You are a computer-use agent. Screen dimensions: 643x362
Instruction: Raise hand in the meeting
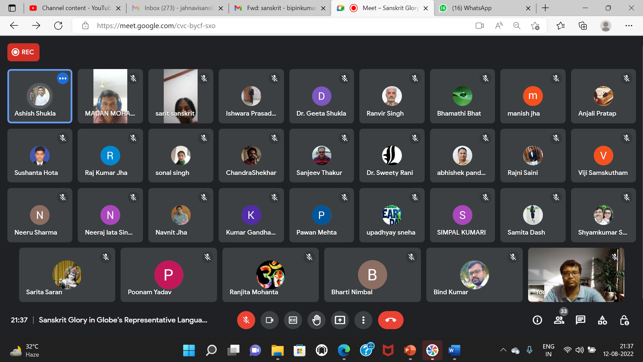pos(316,320)
